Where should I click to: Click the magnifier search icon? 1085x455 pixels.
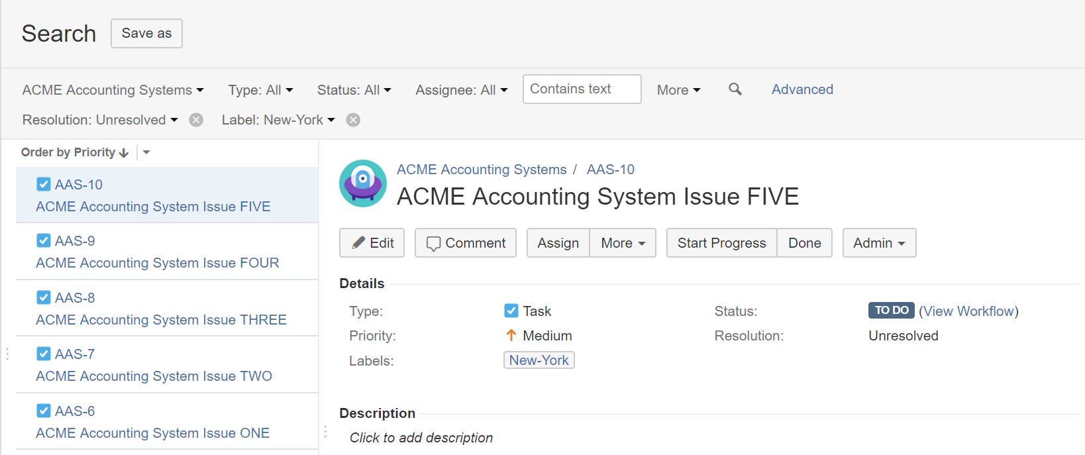[735, 89]
